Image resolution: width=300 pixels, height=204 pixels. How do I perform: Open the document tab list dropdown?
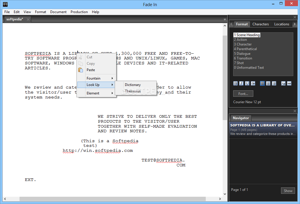[x=225, y=20]
